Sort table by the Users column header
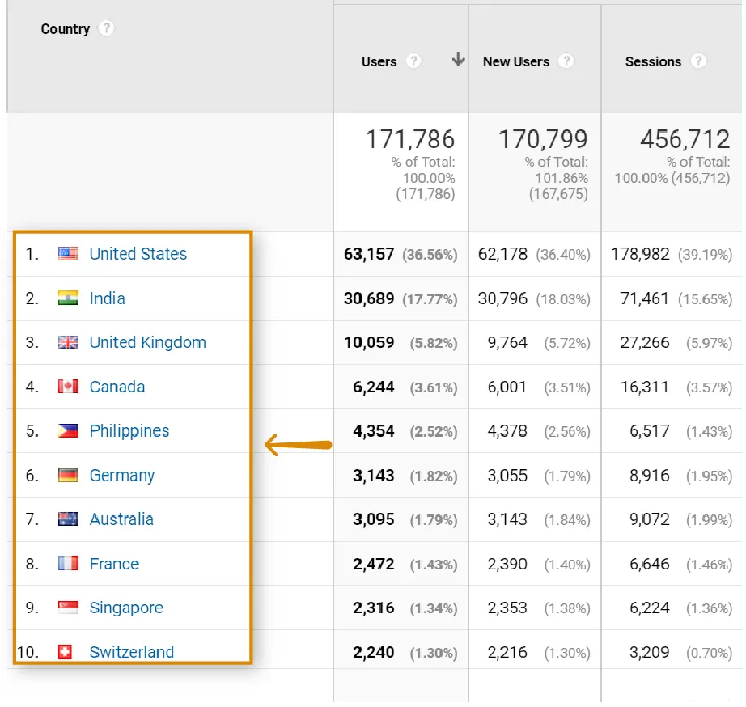This screenshot has height=707, width=746. [x=379, y=61]
